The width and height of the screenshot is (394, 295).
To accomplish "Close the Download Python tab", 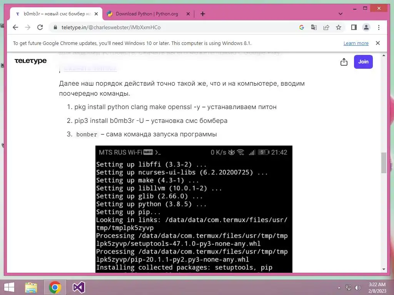I will point(188,14).
